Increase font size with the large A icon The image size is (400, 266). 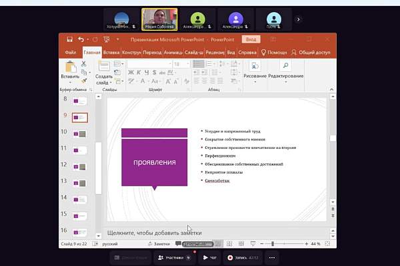[168, 81]
